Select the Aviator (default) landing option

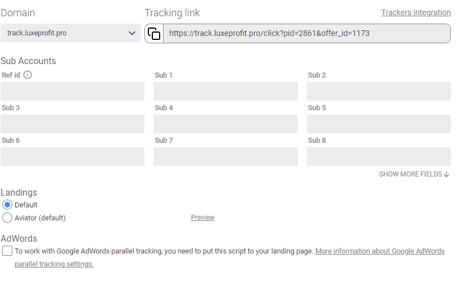click(x=7, y=218)
